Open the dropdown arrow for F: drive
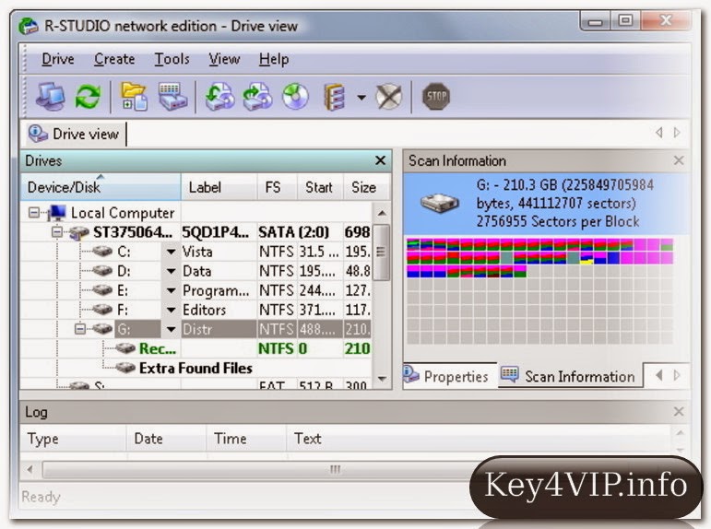Viewport: 711px width, 529px height. pos(171,310)
